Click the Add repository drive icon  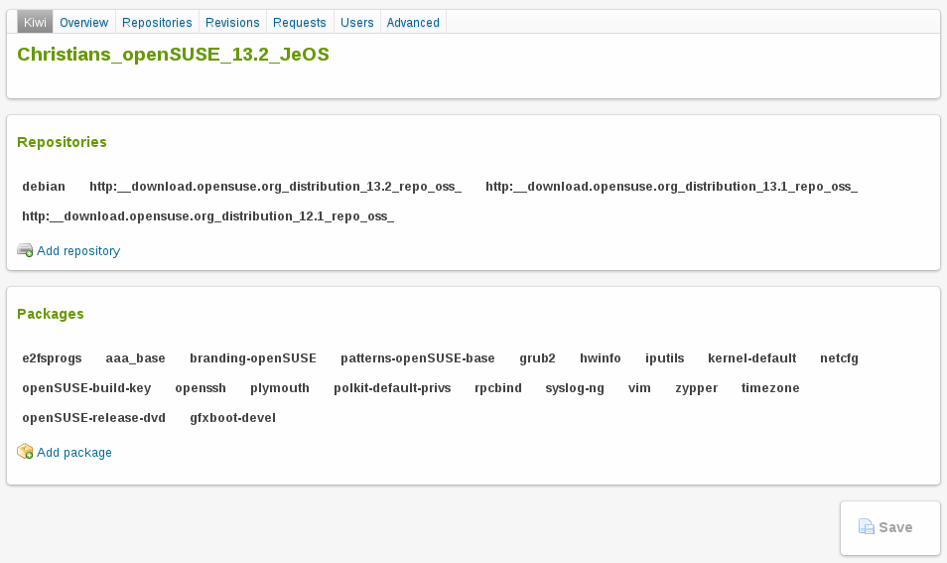pos(25,251)
